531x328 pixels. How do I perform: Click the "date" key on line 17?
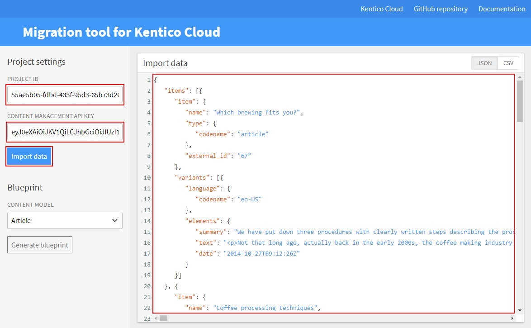[206, 253]
